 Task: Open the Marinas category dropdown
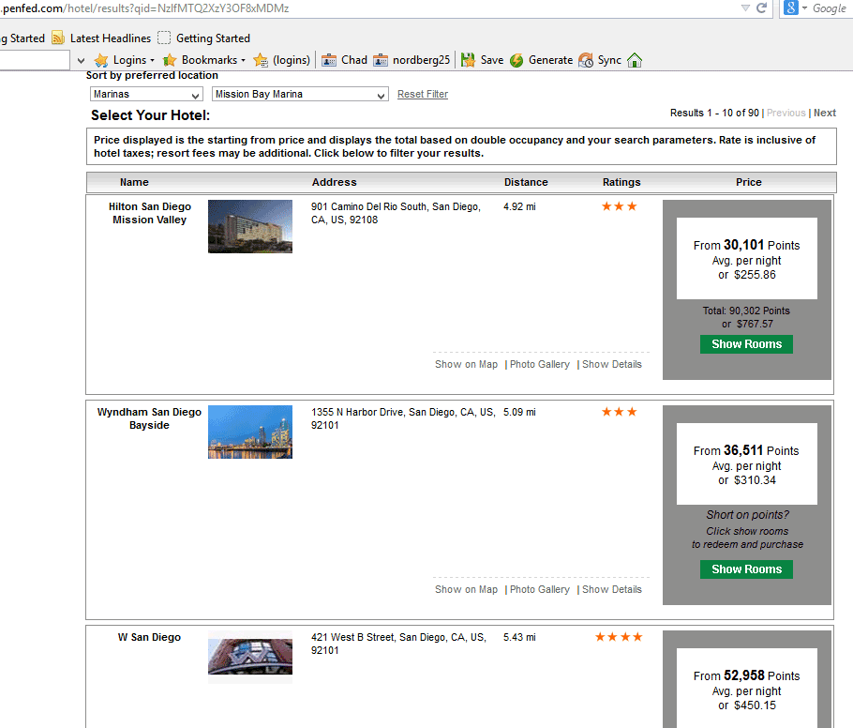click(x=146, y=94)
